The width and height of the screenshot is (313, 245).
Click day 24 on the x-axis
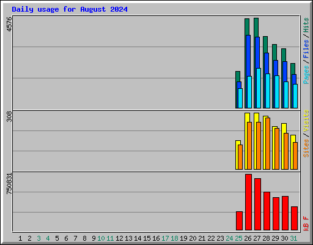[229, 238]
